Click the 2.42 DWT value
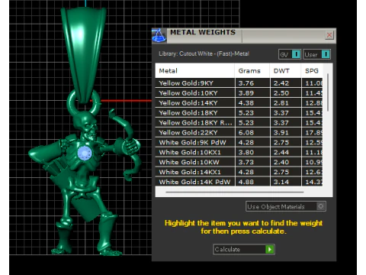This screenshot has width=366, height=275. (281, 83)
